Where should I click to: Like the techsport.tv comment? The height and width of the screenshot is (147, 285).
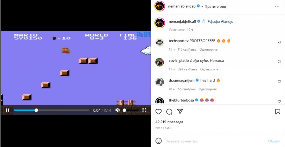279,42
